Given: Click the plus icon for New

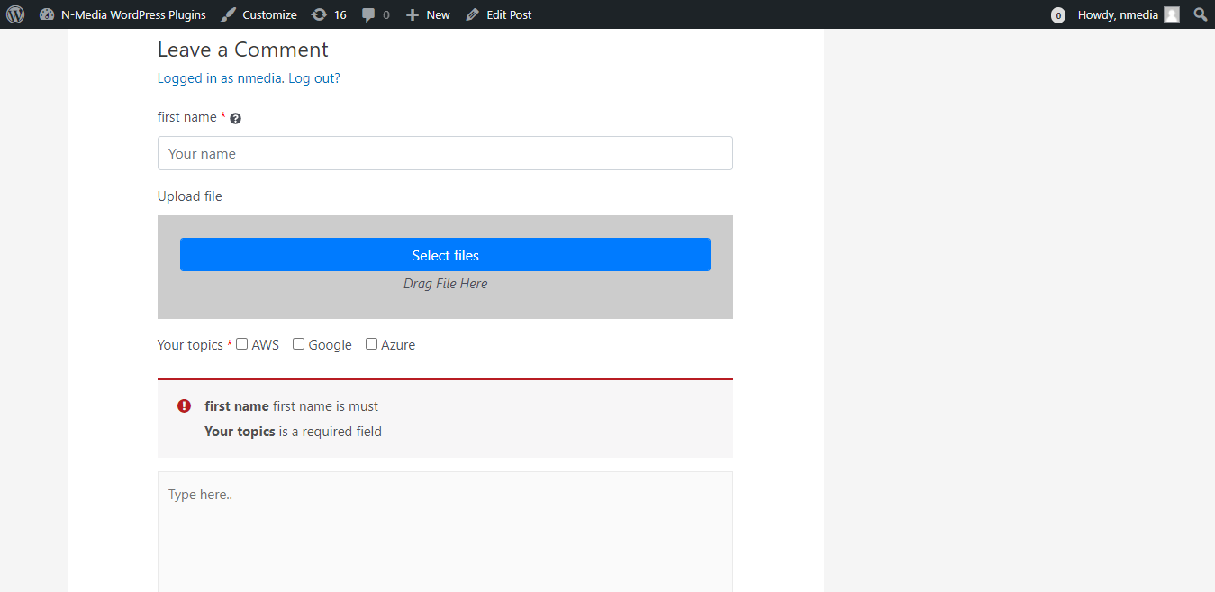Looking at the screenshot, I should pyautogui.click(x=413, y=14).
